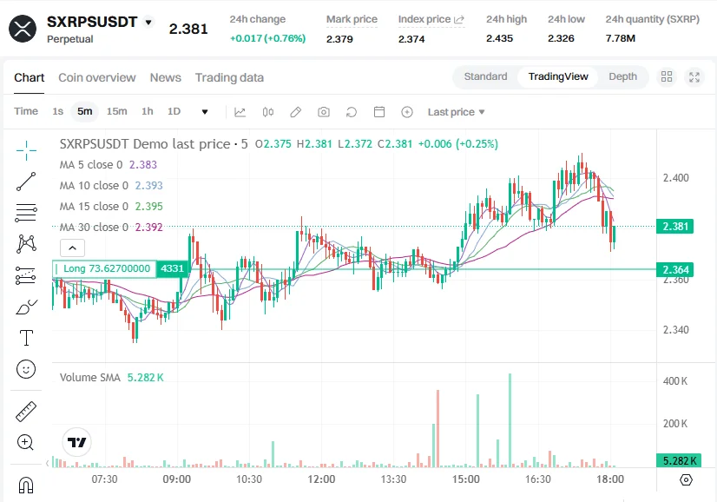Click the MA 5 close indicator legend
This screenshot has height=502, width=717.
click(109, 165)
